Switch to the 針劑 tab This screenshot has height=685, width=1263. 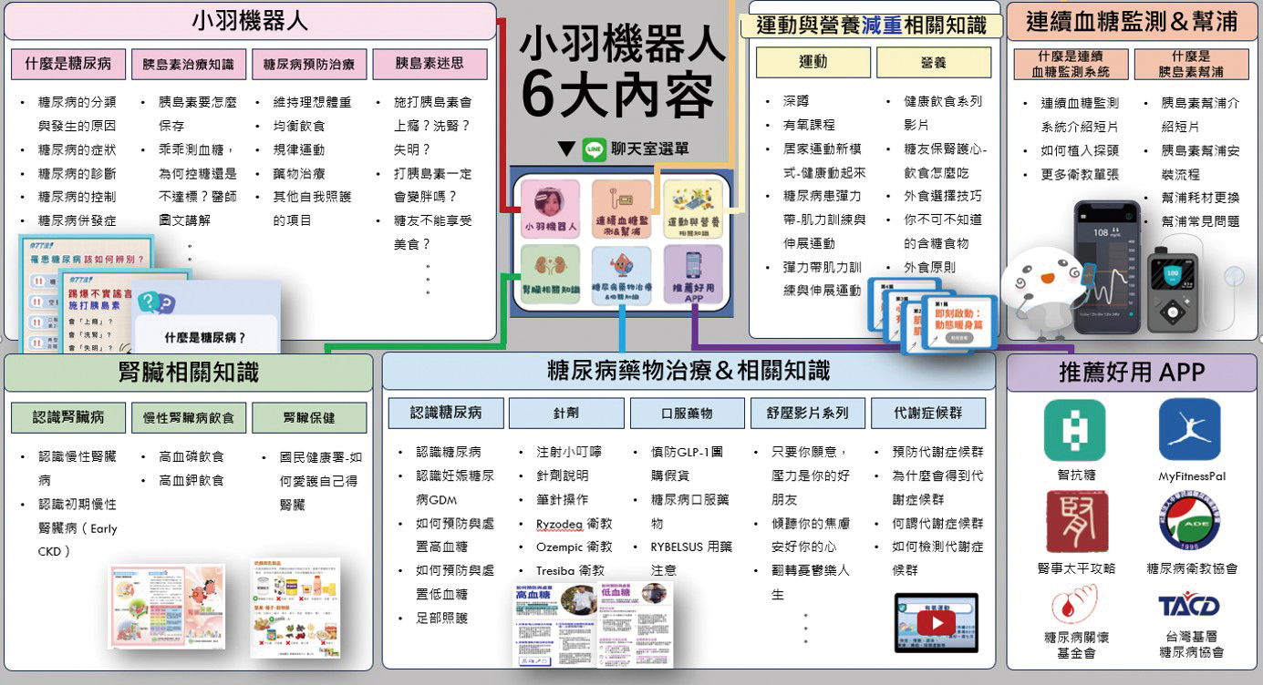[x=565, y=413]
